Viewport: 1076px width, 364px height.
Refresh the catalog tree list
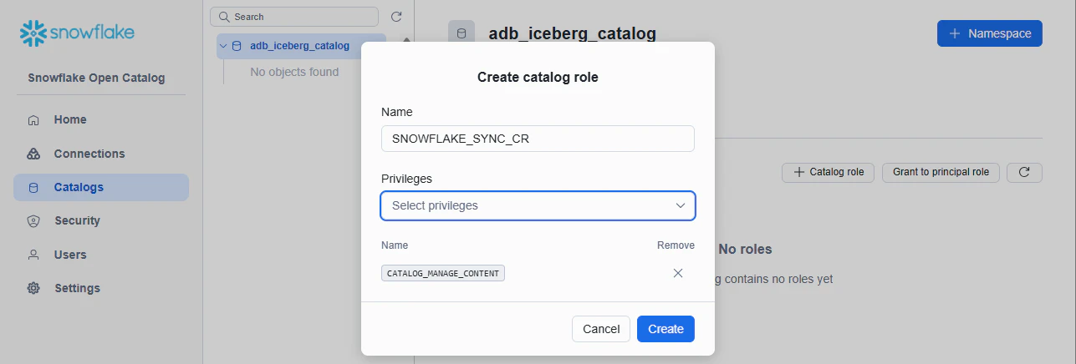(x=396, y=17)
